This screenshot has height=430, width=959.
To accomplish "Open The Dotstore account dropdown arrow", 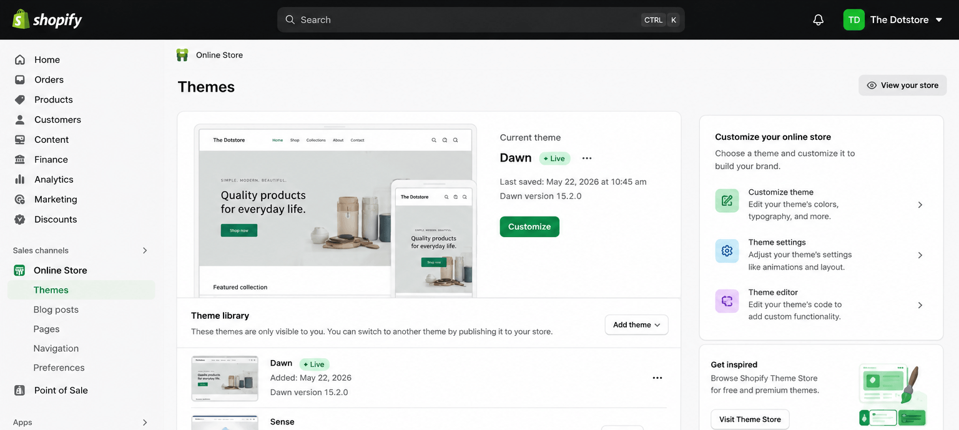I will (x=939, y=20).
